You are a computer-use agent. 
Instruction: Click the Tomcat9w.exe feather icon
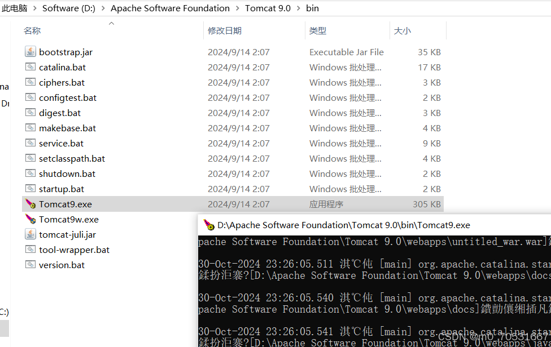pos(30,219)
